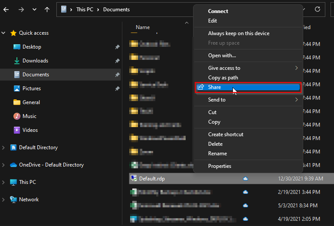Screen dimensions: 334x226
Task: Choose Copy in the context menu
Action: click(x=248, y=122)
